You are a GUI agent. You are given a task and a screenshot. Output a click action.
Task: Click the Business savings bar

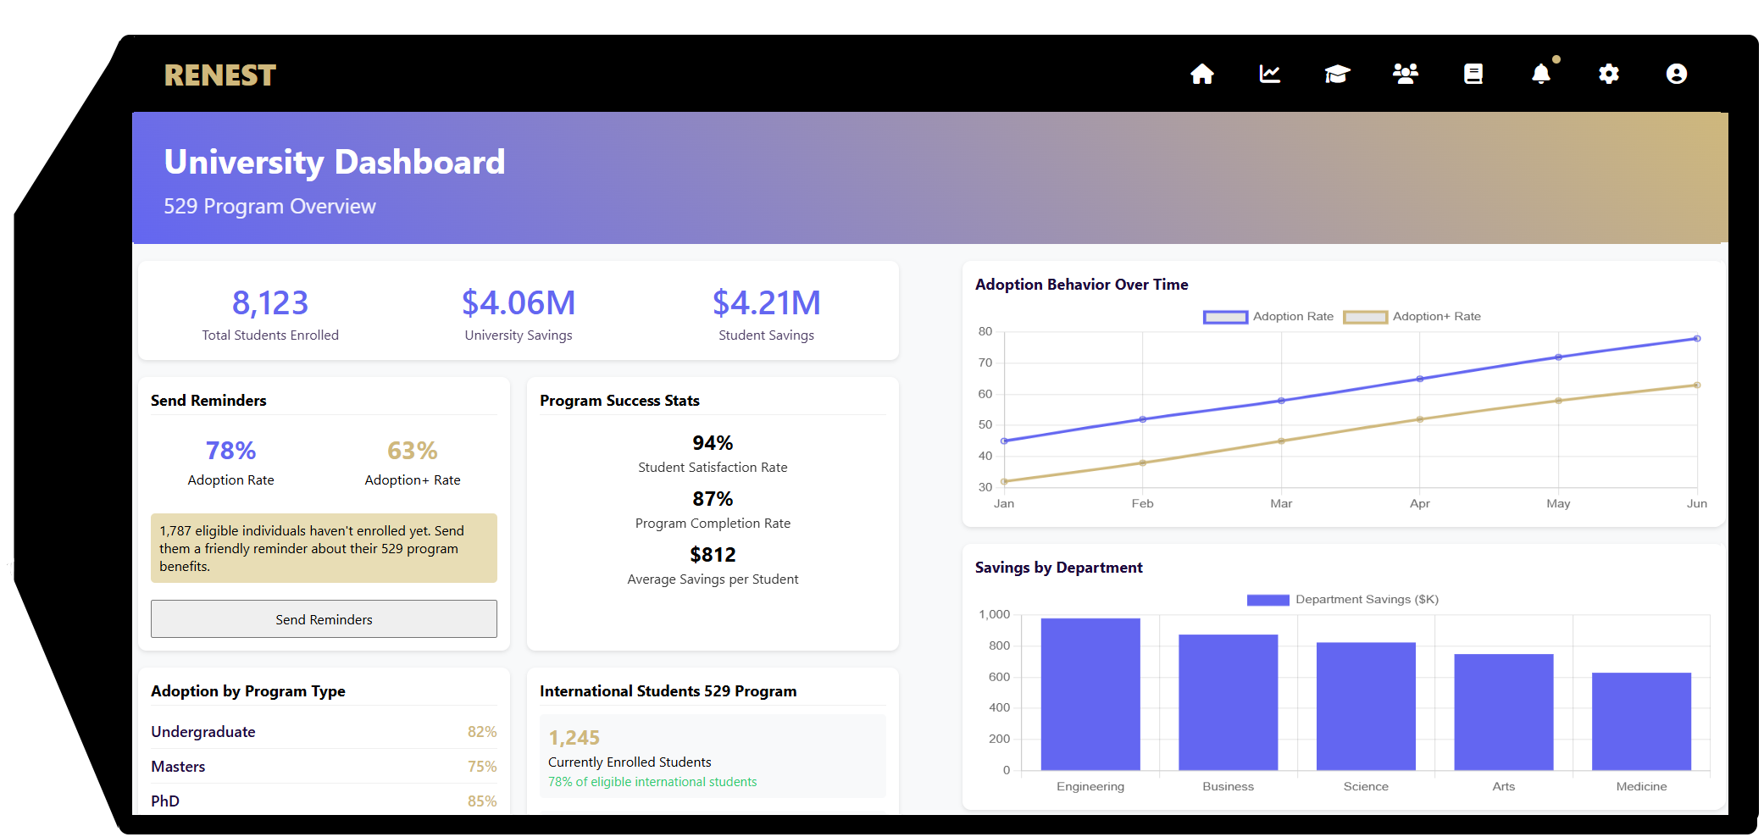coord(1228,702)
